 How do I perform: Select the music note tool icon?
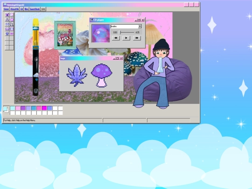12,24
